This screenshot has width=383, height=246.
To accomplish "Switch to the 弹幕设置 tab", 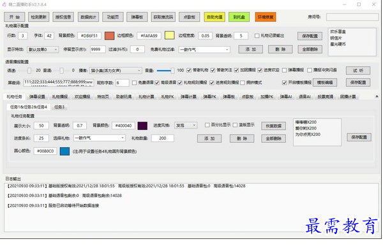I will (x=38, y=97).
